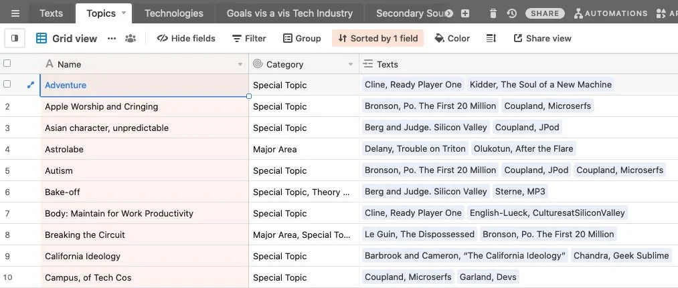Select Bake-off's Special Topic, Theory category cell
This screenshot has width=678, height=288.
pyautogui.click(x=304, y=192)
